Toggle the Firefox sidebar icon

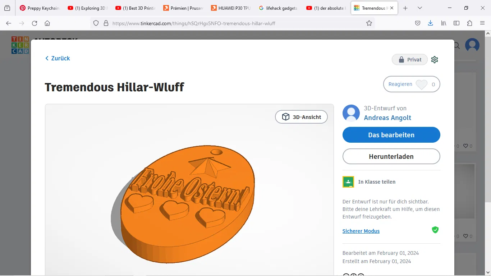point(456,23)
